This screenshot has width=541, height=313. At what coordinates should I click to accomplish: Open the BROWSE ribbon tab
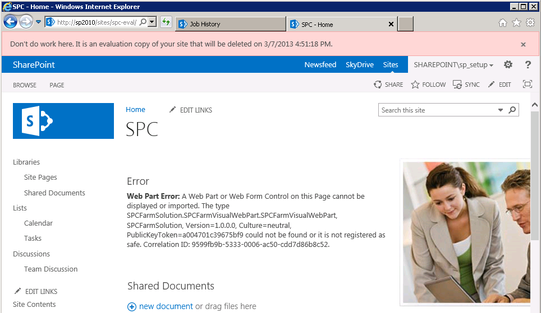pyautogui.click(x=25, y=85)
